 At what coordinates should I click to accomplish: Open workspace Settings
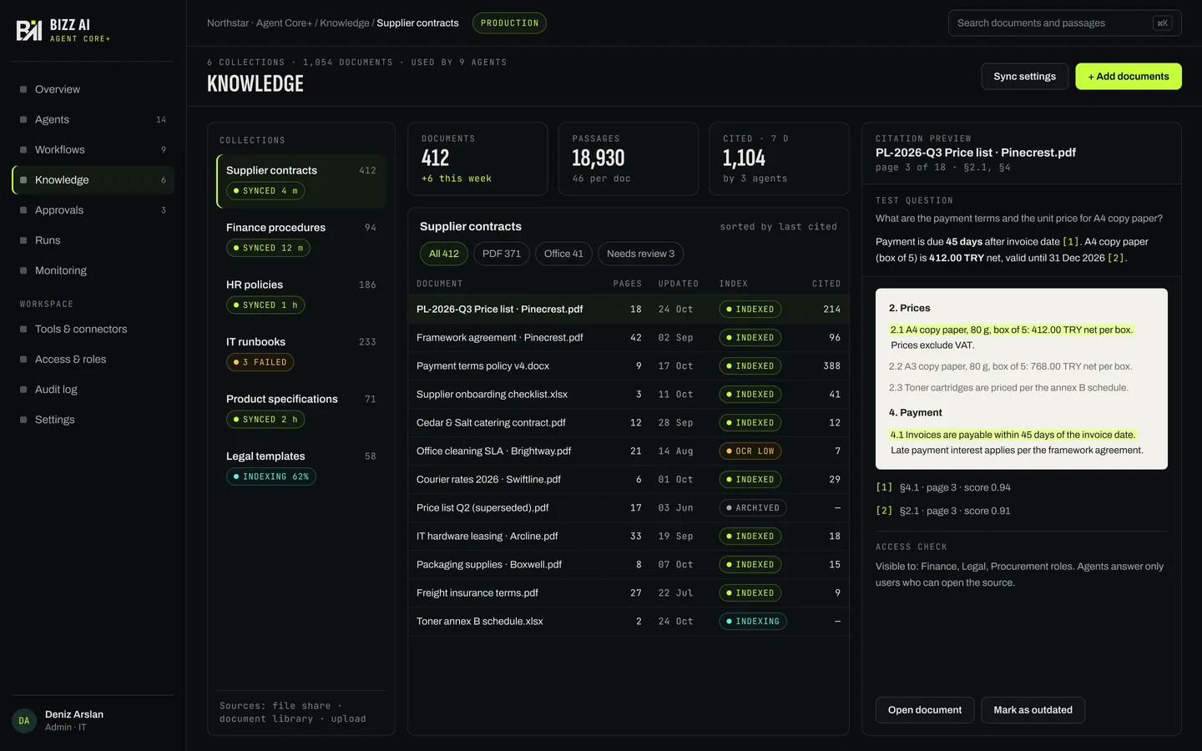[93, 420]
